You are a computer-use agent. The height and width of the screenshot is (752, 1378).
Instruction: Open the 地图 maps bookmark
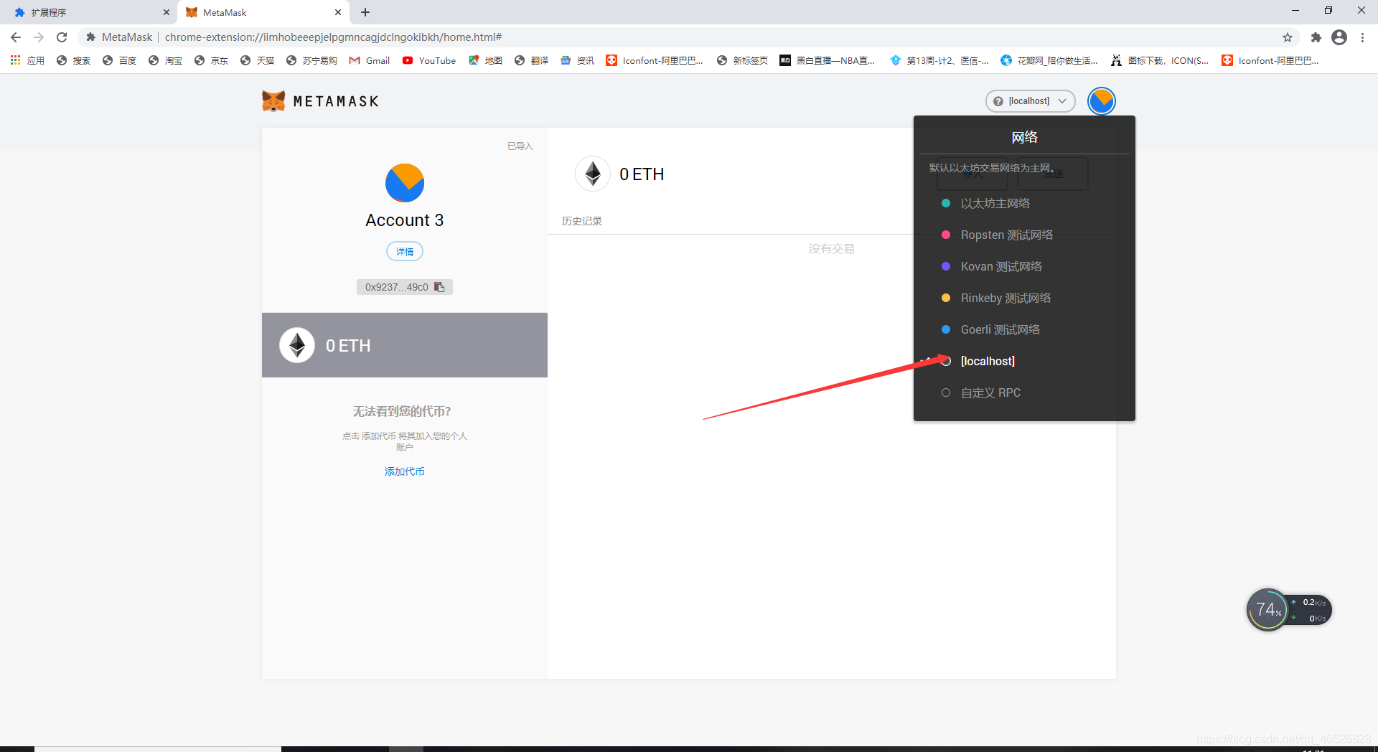tap(485, 61)
